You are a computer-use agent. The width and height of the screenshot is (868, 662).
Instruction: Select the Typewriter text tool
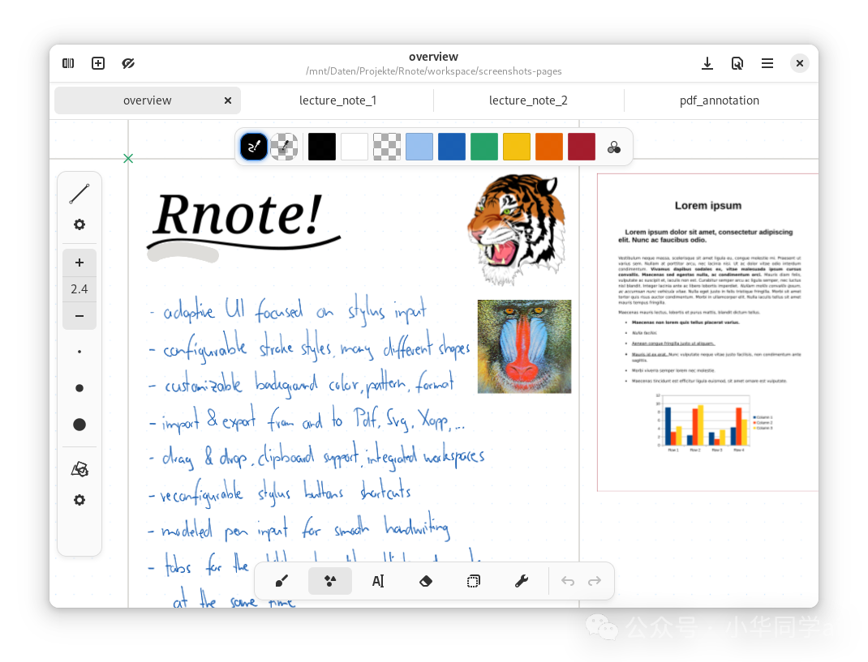point(378,581)
